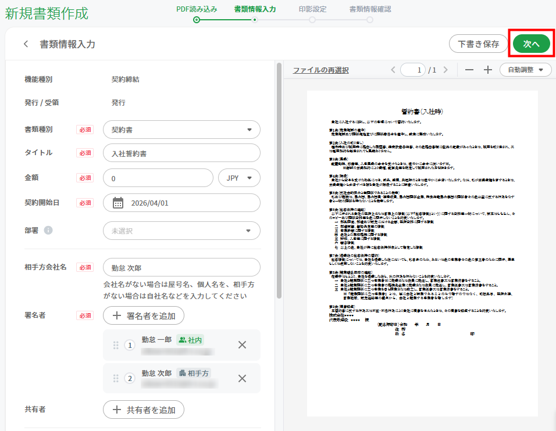Click the PDF document preview page
The height and width of the screenshot is (431, 556).
pyautogui.click(x=422, y=253)
